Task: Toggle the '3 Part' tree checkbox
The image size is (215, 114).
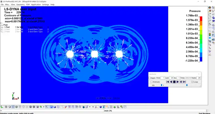Action: (2, 32)
